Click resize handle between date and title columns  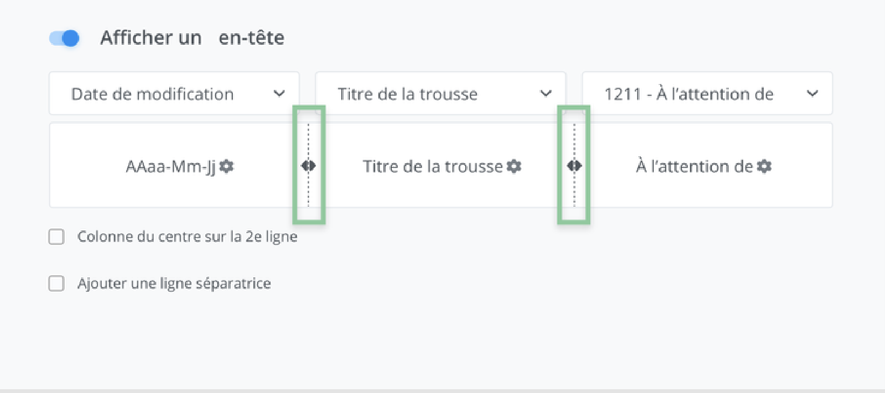[308, 166]
